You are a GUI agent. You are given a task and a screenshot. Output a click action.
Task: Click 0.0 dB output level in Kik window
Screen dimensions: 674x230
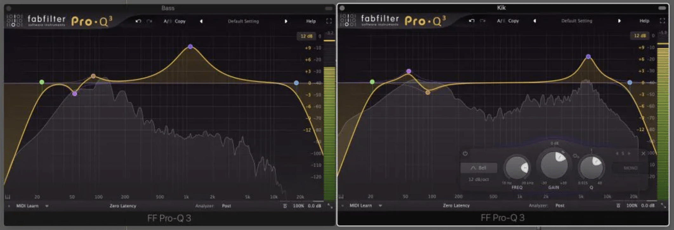click(648, 206)
